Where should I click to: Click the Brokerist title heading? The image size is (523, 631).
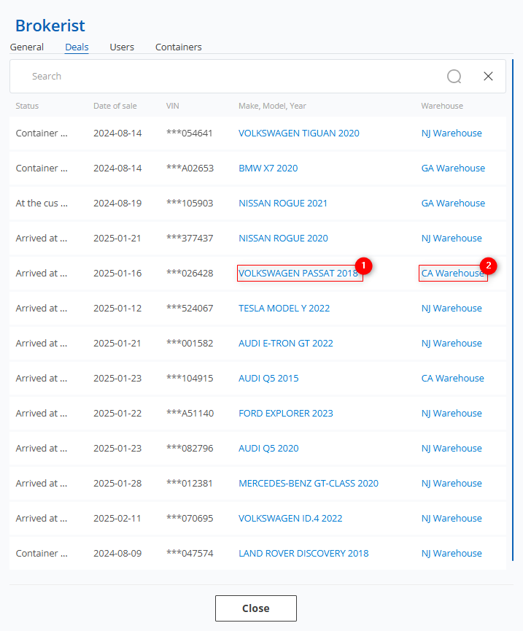point(50,26)
